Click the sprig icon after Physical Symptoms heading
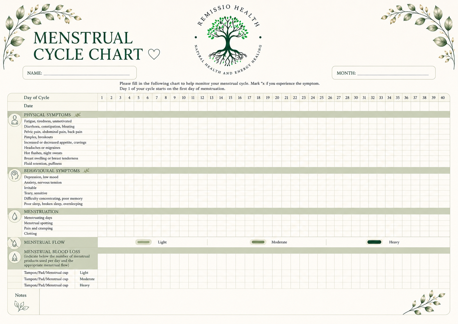 click(x=77, y=115)
